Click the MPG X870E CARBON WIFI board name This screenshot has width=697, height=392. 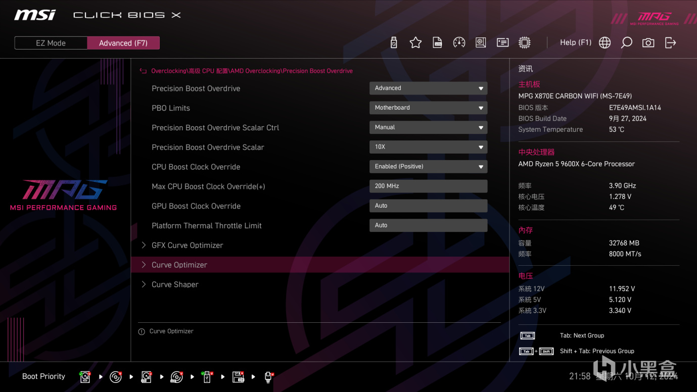[x=575, y=96]
